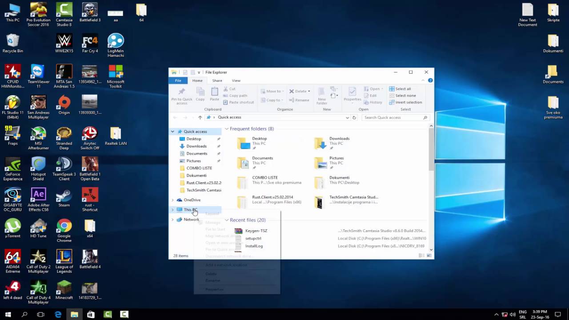The width and height of the screenshot is (569, 320).
Task: Open the recent locations dropdown arrow
Action: [192, 117]
